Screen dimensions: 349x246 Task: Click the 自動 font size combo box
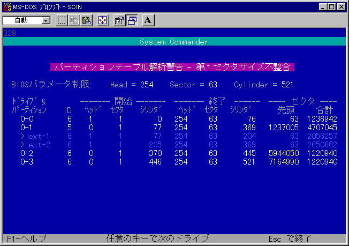[x=27, y=20]
